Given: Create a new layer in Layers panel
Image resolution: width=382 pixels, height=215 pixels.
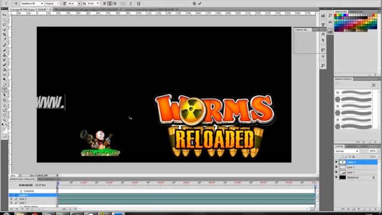Looking at the screenshot, I should pos(370,209).
